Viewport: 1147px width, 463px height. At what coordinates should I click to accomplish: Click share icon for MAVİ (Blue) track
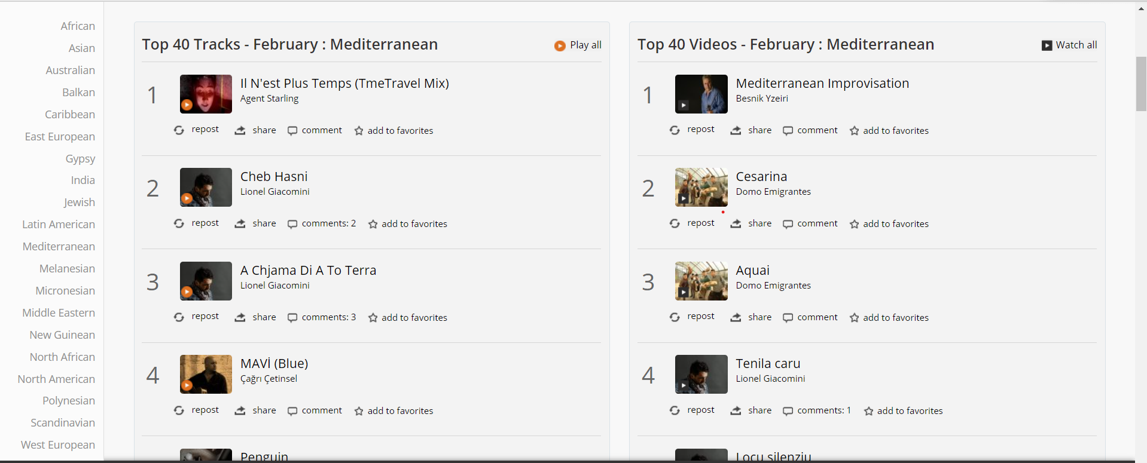(x=240, y=411)
